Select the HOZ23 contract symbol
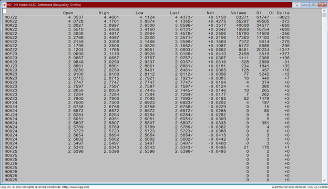The width and height of the screenshot is (328, 189). click(x=11, y=99)
